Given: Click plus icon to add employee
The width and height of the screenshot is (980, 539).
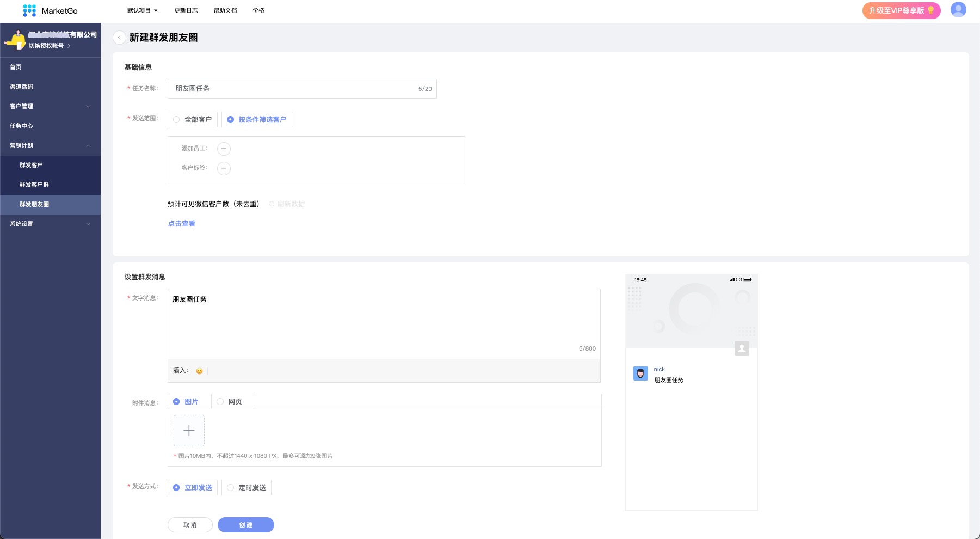Looking at the screenshot, I should 224,149.
